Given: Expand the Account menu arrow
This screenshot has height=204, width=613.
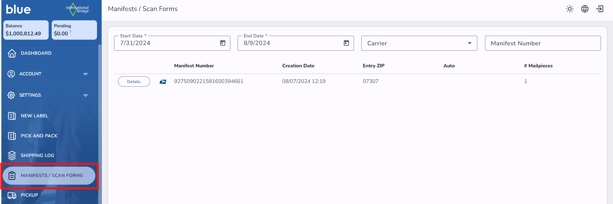Looking at the screenshot, I should tap(85, 74).
